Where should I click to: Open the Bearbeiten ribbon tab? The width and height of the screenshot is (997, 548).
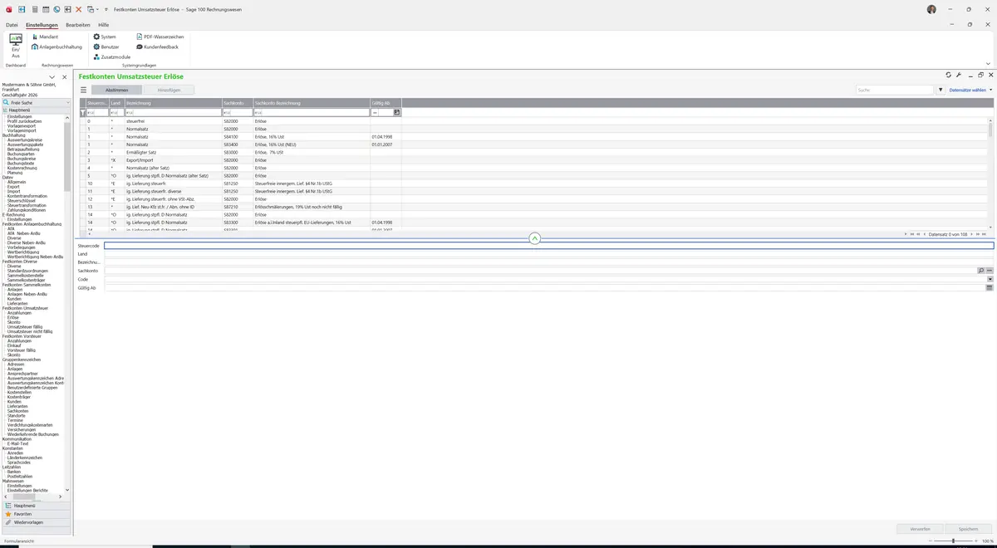[x=78, y=25]
